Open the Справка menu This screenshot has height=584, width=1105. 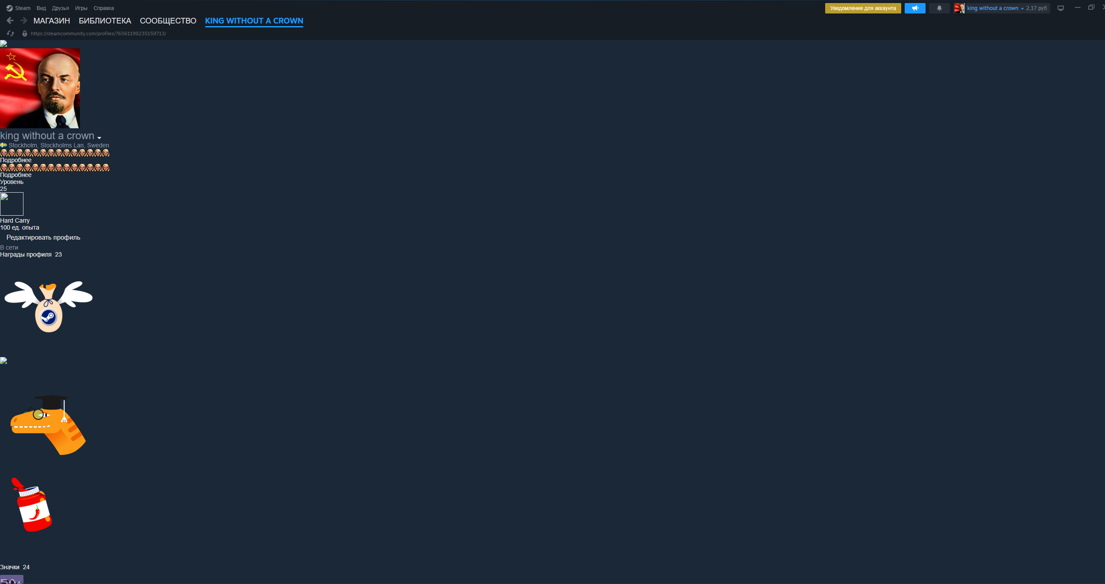click(x=104, y=8)
